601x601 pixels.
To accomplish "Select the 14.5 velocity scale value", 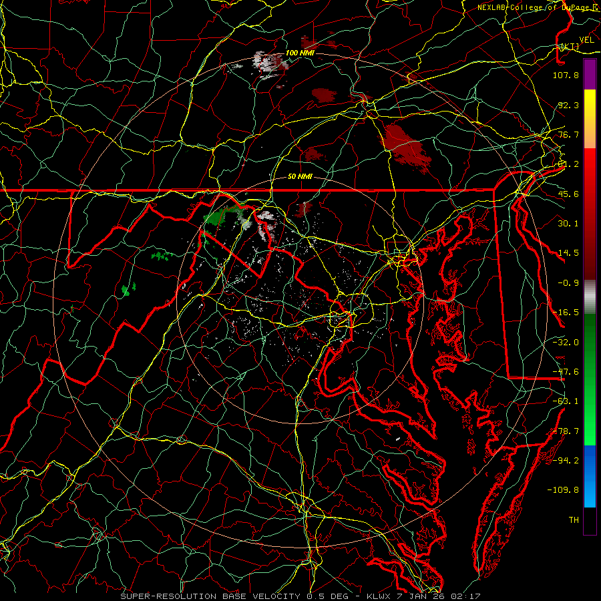I will pyautogui.click(x=568, y=253).
